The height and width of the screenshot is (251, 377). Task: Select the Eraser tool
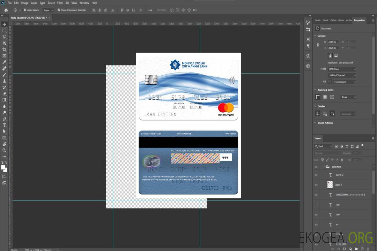[x=4, y=94]
